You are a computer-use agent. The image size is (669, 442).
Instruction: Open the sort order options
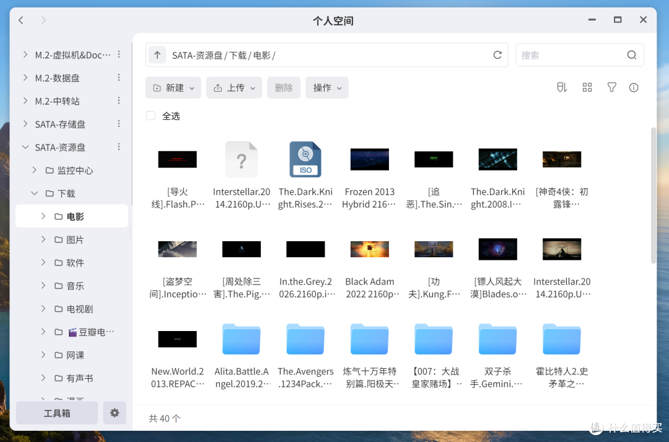pyautogui.click(x=562, y=87)
